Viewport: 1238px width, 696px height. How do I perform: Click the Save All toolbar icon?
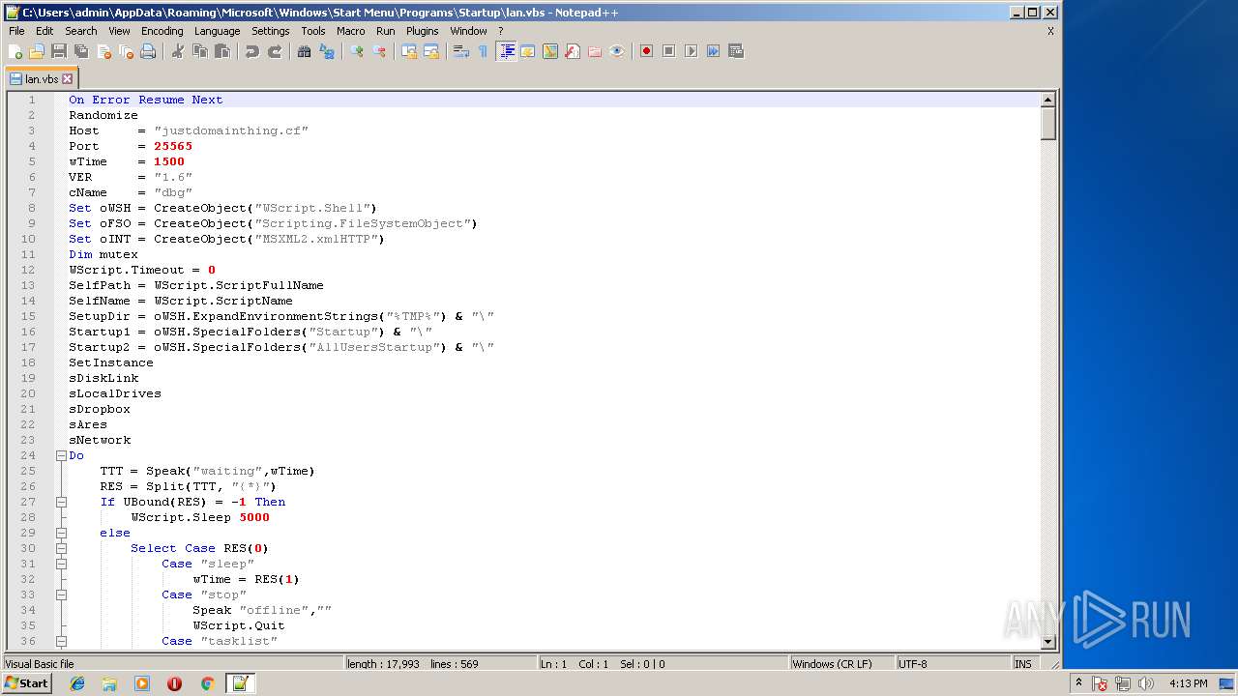pos(81,51)
